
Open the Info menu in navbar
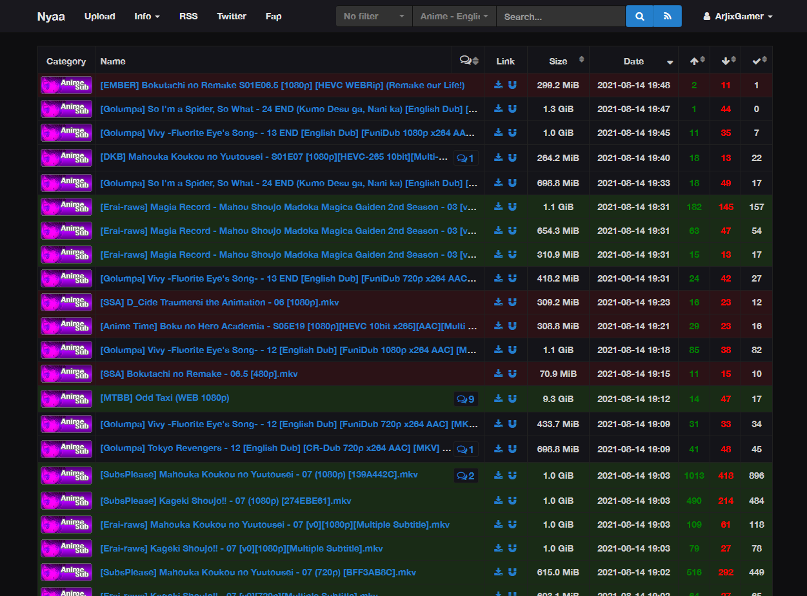pos(147,16)
